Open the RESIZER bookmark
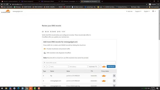 (59, 7)
